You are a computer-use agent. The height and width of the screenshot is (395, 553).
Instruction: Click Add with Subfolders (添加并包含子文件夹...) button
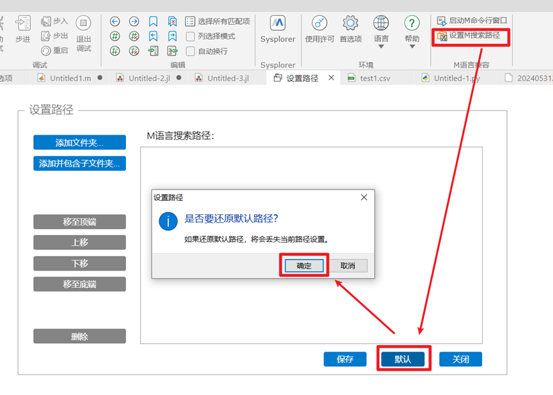pos(80,163)
